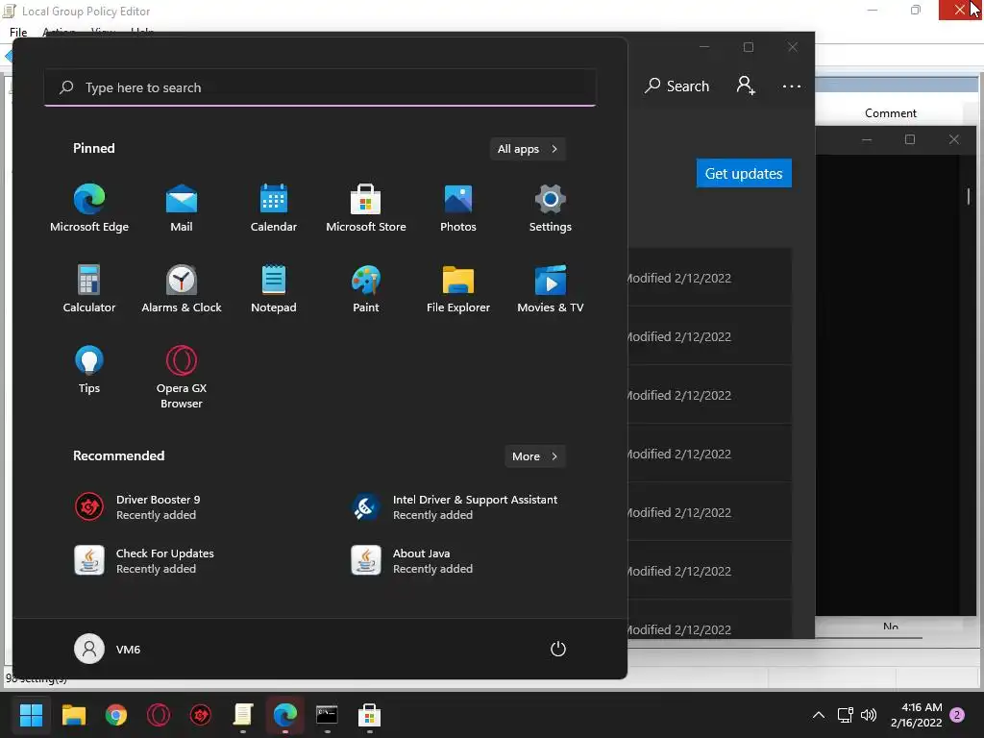Click the Windows Start button on taskbar
Screen dimensions: 984x738
(x=31, y=715)
